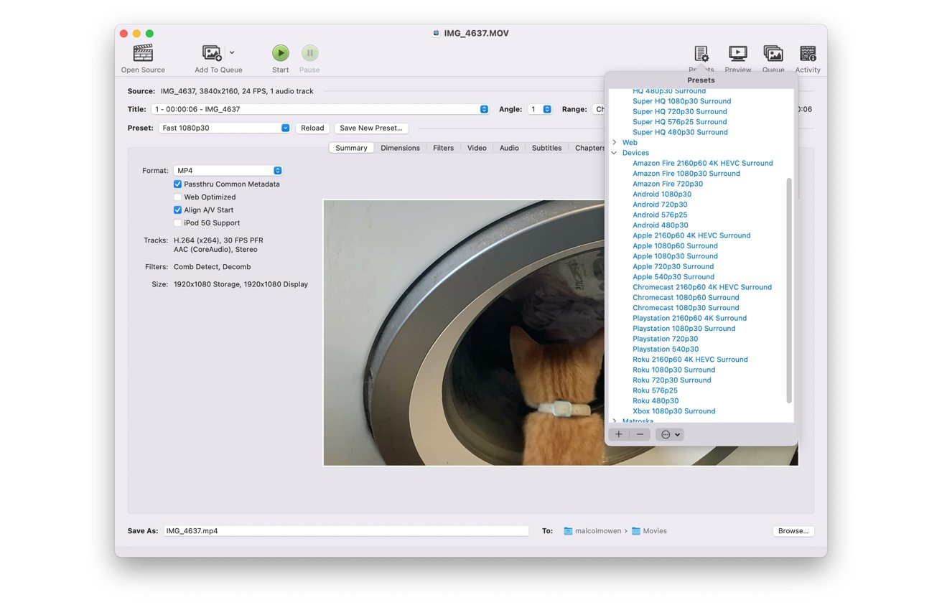Enable Web Optimized checkbox
Screen dimensions: 942x605
(178, 197)
